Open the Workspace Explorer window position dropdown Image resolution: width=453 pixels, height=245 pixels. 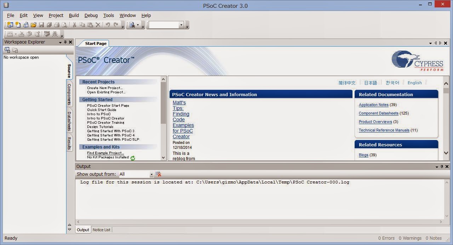pos(60,42)
